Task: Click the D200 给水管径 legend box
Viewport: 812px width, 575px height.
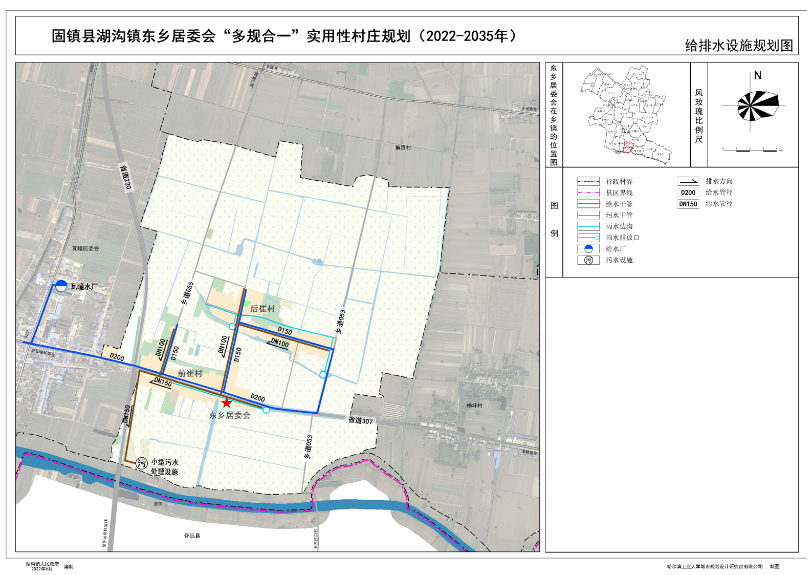Action: (x=688, y=193)
